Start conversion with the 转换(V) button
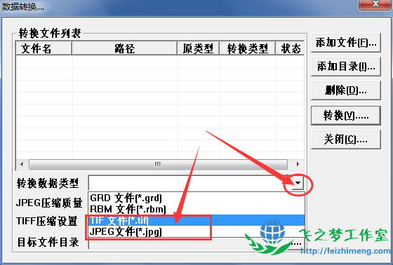The width and height of the screenshot is (393, 265). point(345,116)
